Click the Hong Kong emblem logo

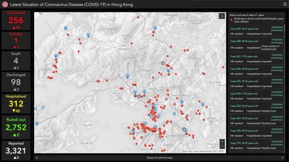coord(4,5)
